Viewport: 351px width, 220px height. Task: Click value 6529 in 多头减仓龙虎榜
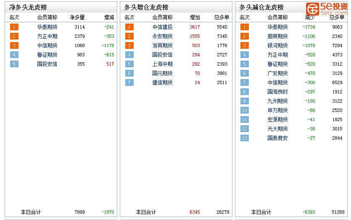[338, 82]
